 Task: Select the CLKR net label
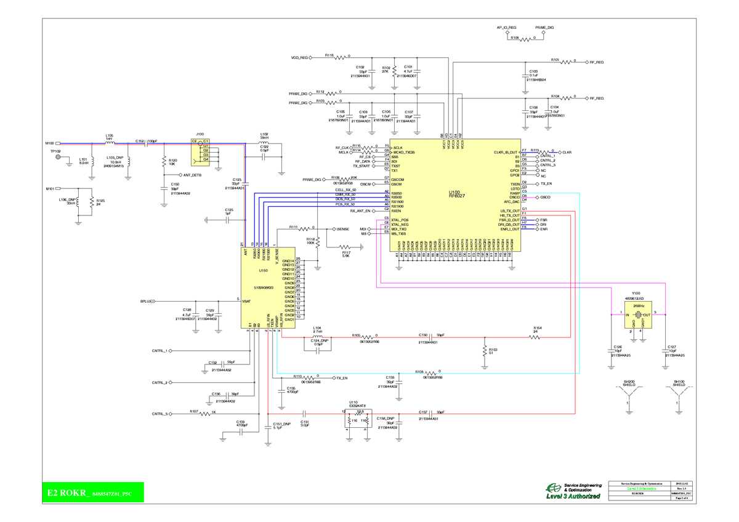[567, 151]
